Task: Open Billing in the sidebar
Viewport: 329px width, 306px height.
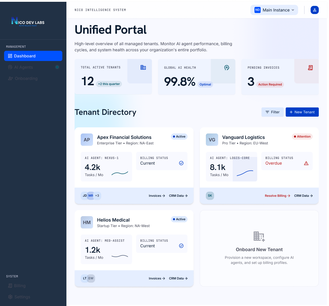Action: point(33,286)
